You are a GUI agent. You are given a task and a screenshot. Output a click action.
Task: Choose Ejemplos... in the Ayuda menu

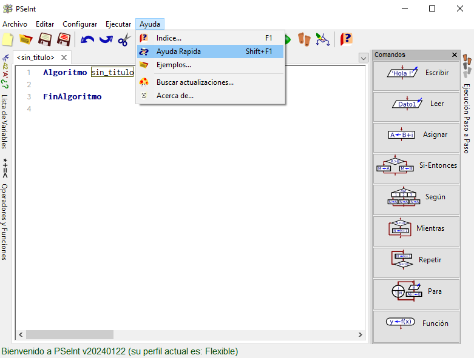174,65
